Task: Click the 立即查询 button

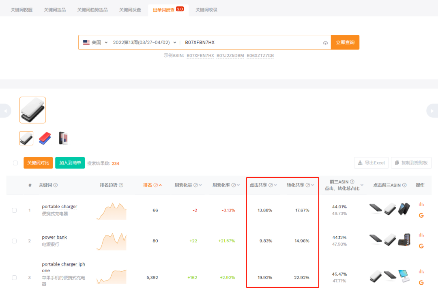Action: 345,43
